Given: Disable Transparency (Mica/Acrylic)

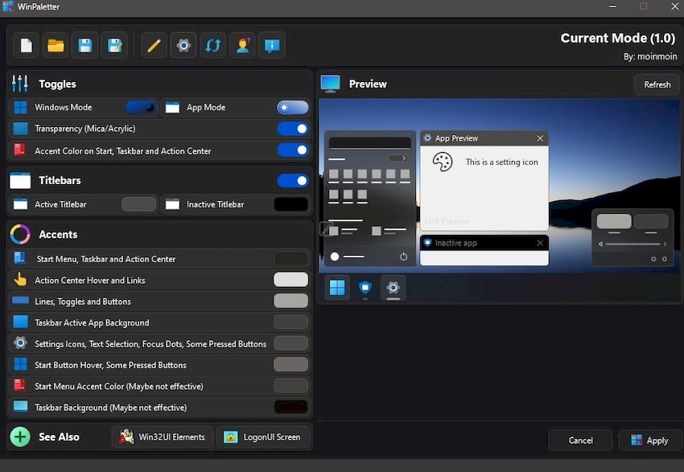Looking at the screenshot, I should click(x=293, y=129).
